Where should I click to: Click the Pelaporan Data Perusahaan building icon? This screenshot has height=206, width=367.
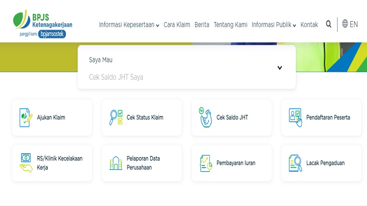click(x=116, y=163)
